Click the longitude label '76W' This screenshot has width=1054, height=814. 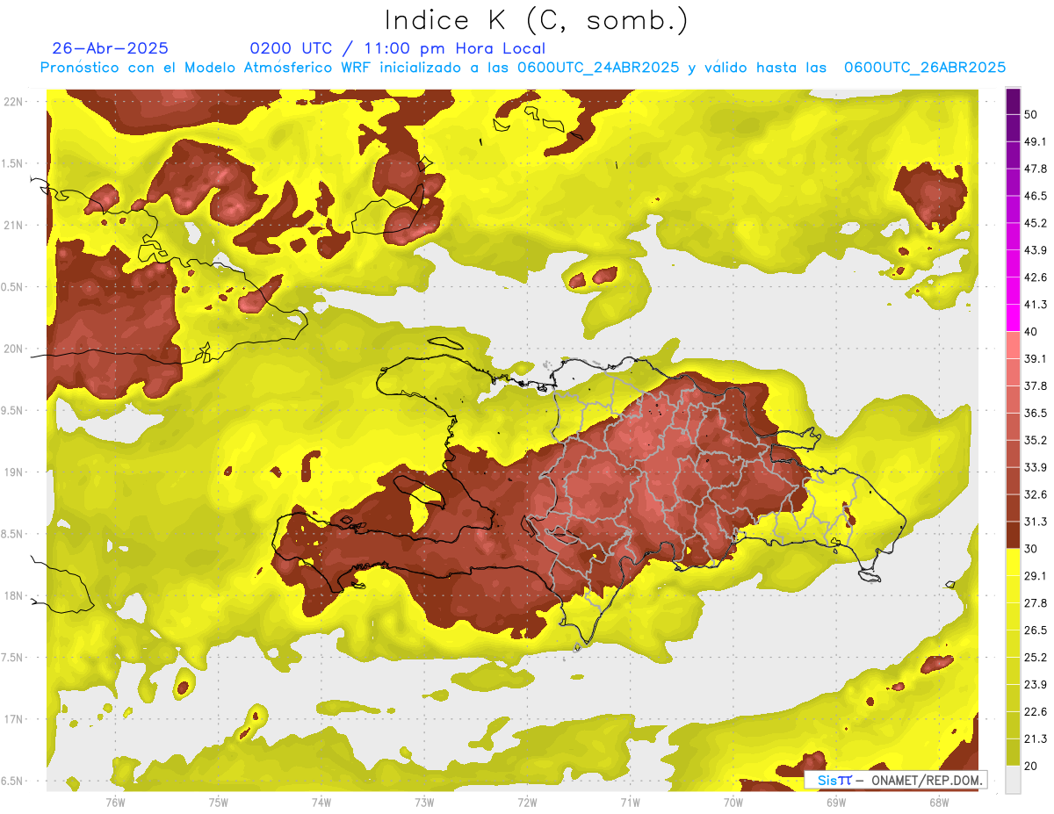115,803
